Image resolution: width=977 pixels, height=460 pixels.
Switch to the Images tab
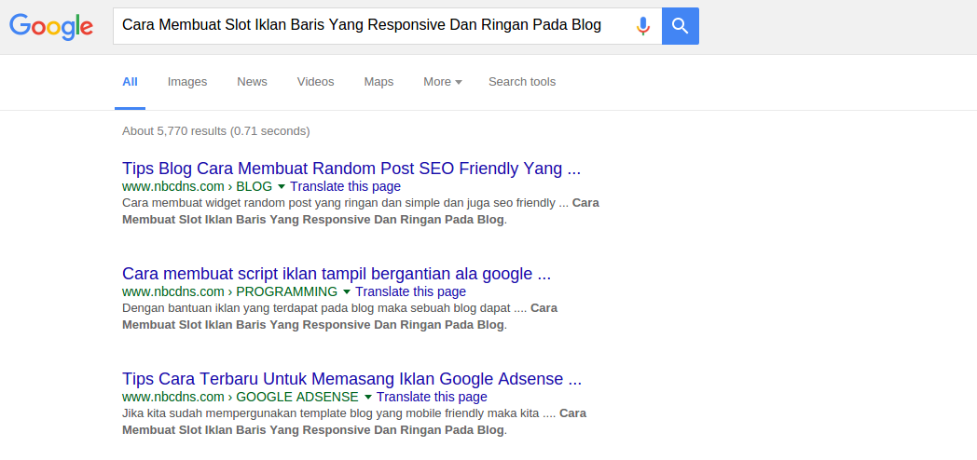187,82
